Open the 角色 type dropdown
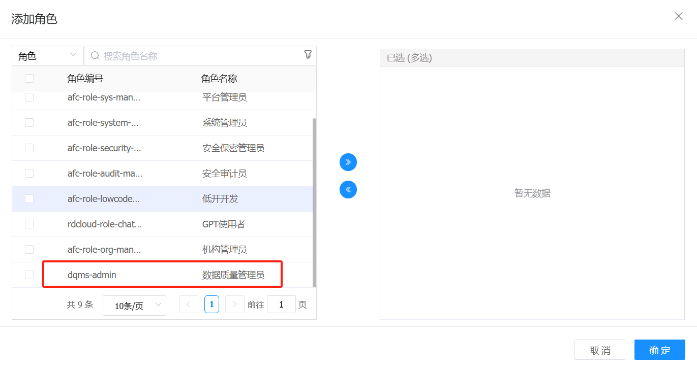The width and height of the screenshot is (697, 371). click(x=48, y=56)
